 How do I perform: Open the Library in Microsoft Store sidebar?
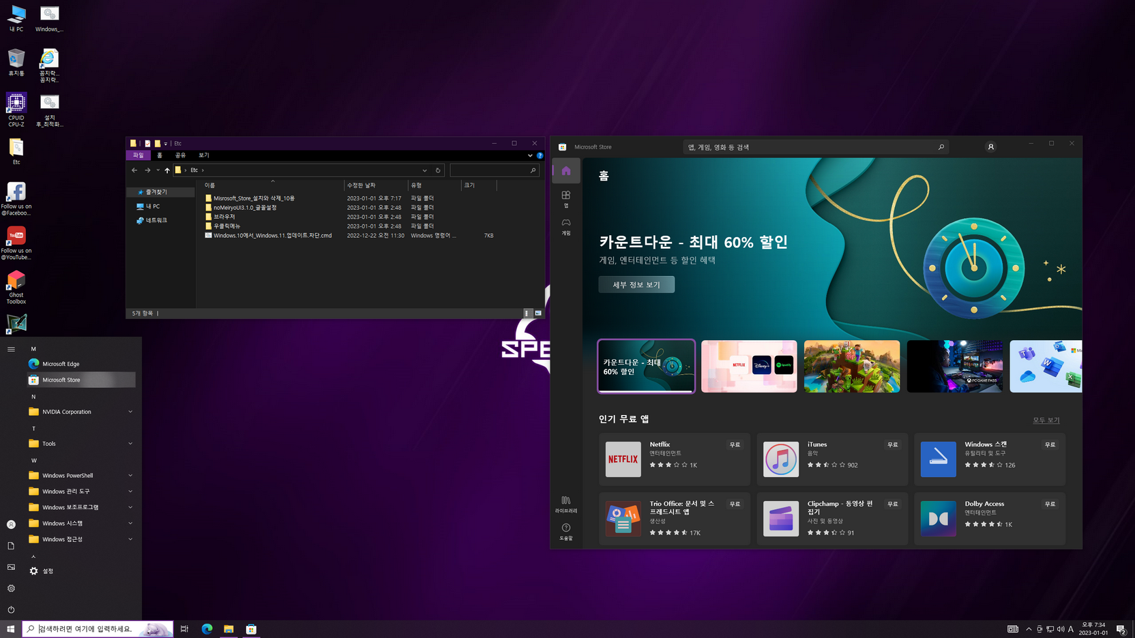[566, 504]
